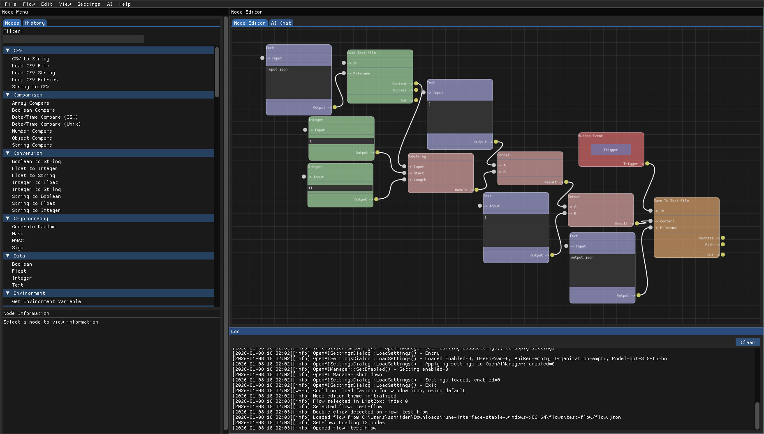Collapse the Cryptography category arrow
This screenshot has height=434, width=764.
pos(8,218)
